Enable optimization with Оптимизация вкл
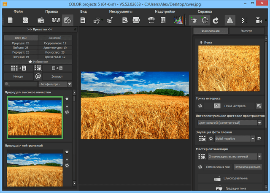270x193 pixels. point(218,167)
